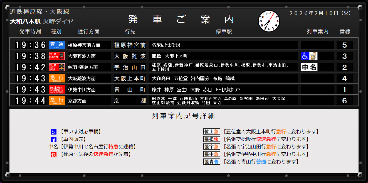368x183 pixels.
Task: Click the 張松快 legend badge
Action: [211, 139]
